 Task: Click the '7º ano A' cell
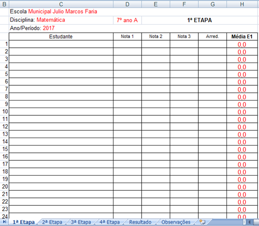tap(127, 20)
